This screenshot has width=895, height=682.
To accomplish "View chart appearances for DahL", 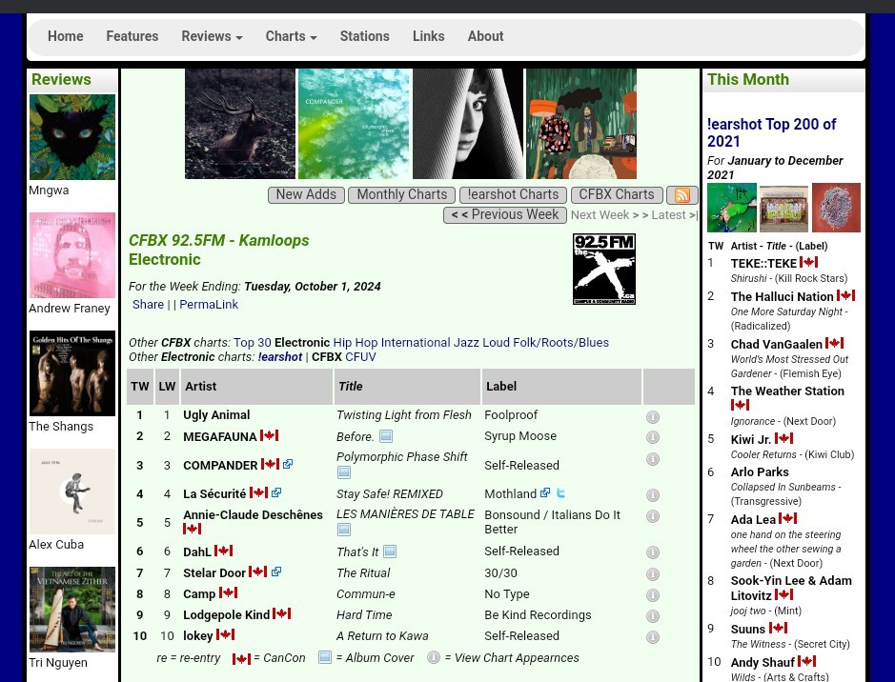I will pos(652,552).
